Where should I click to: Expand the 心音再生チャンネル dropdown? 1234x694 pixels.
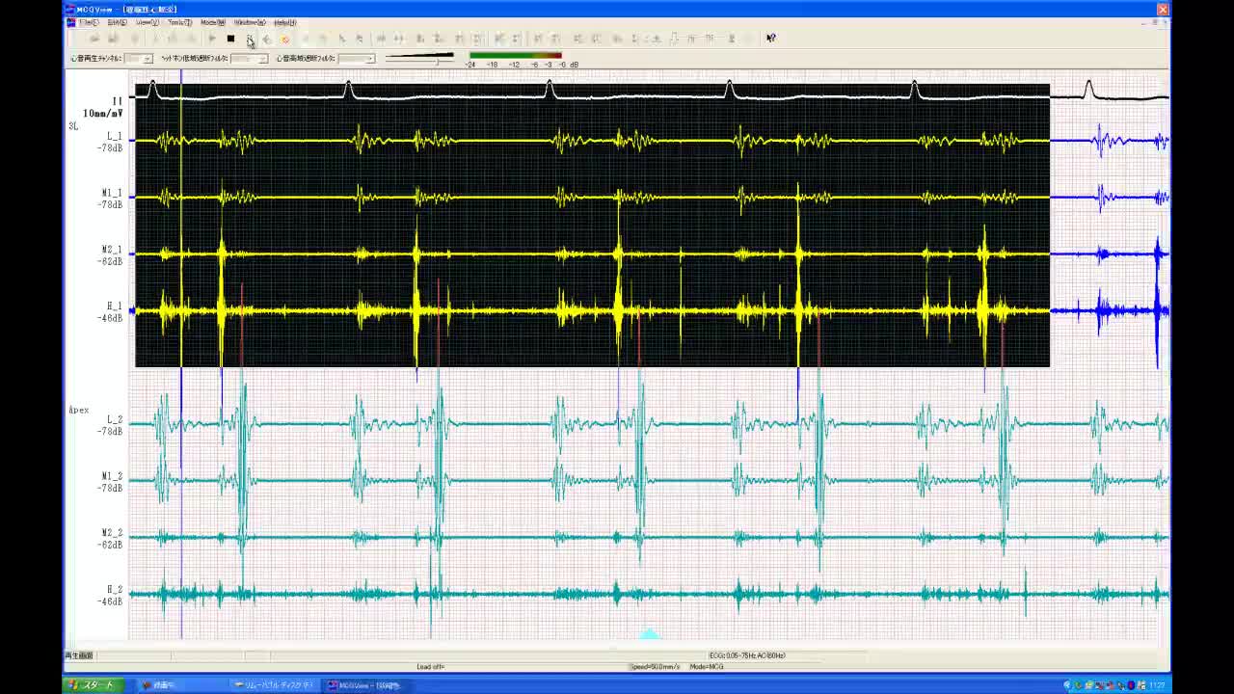click(x=148, y=59)
